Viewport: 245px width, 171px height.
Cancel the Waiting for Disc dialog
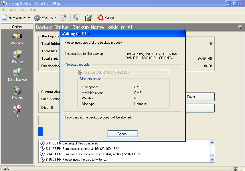click(122, 134)
